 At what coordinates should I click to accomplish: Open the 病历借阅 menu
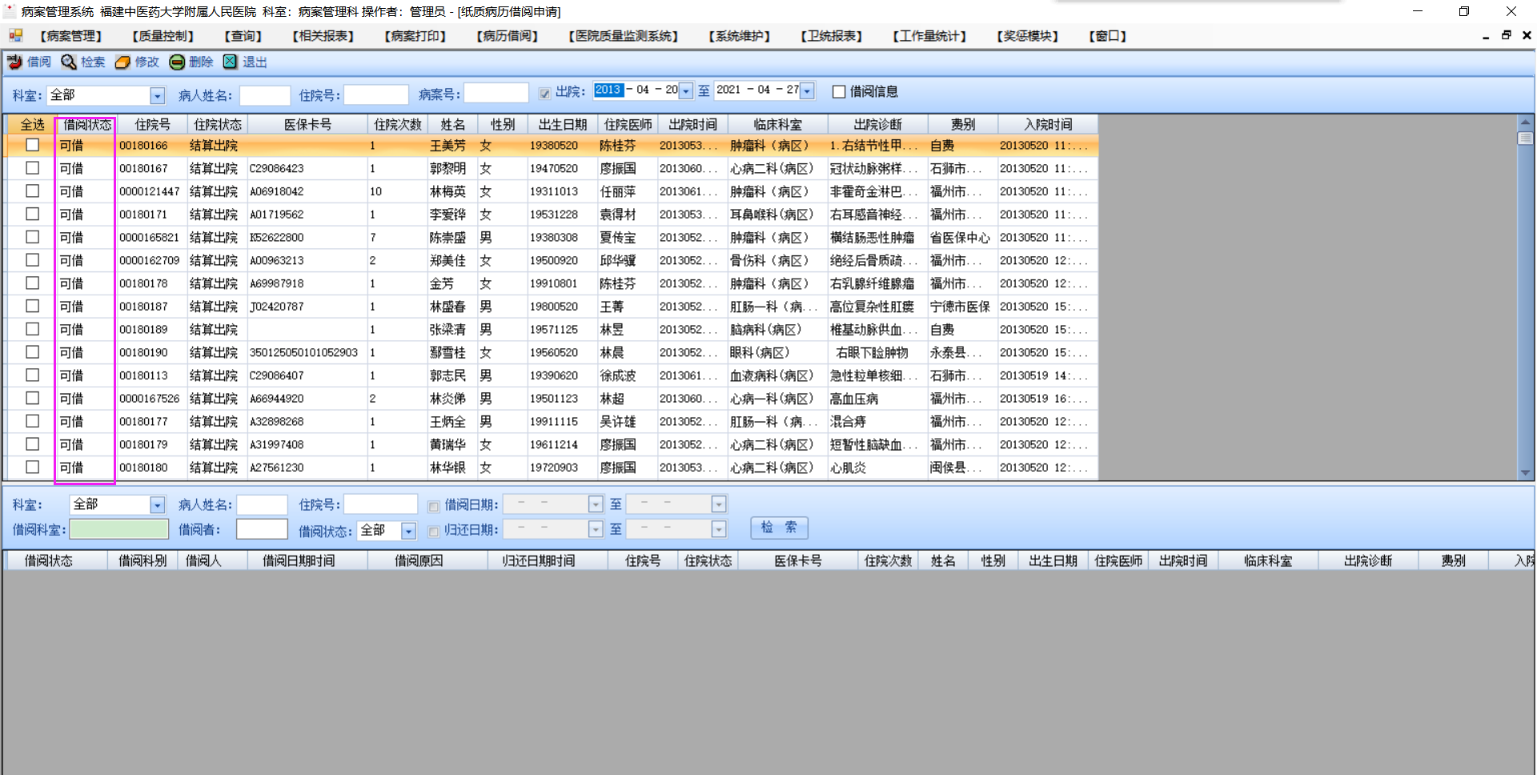[x=508, y=36]
